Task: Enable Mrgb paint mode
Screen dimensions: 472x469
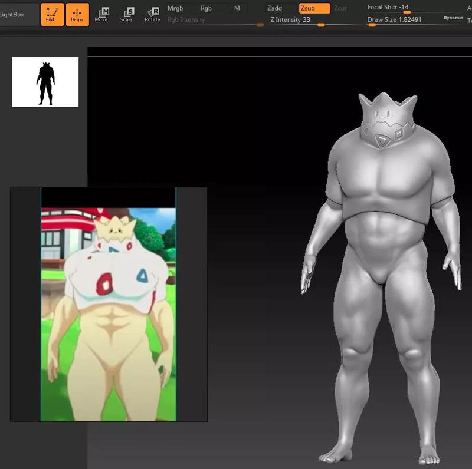Action: 176,8
